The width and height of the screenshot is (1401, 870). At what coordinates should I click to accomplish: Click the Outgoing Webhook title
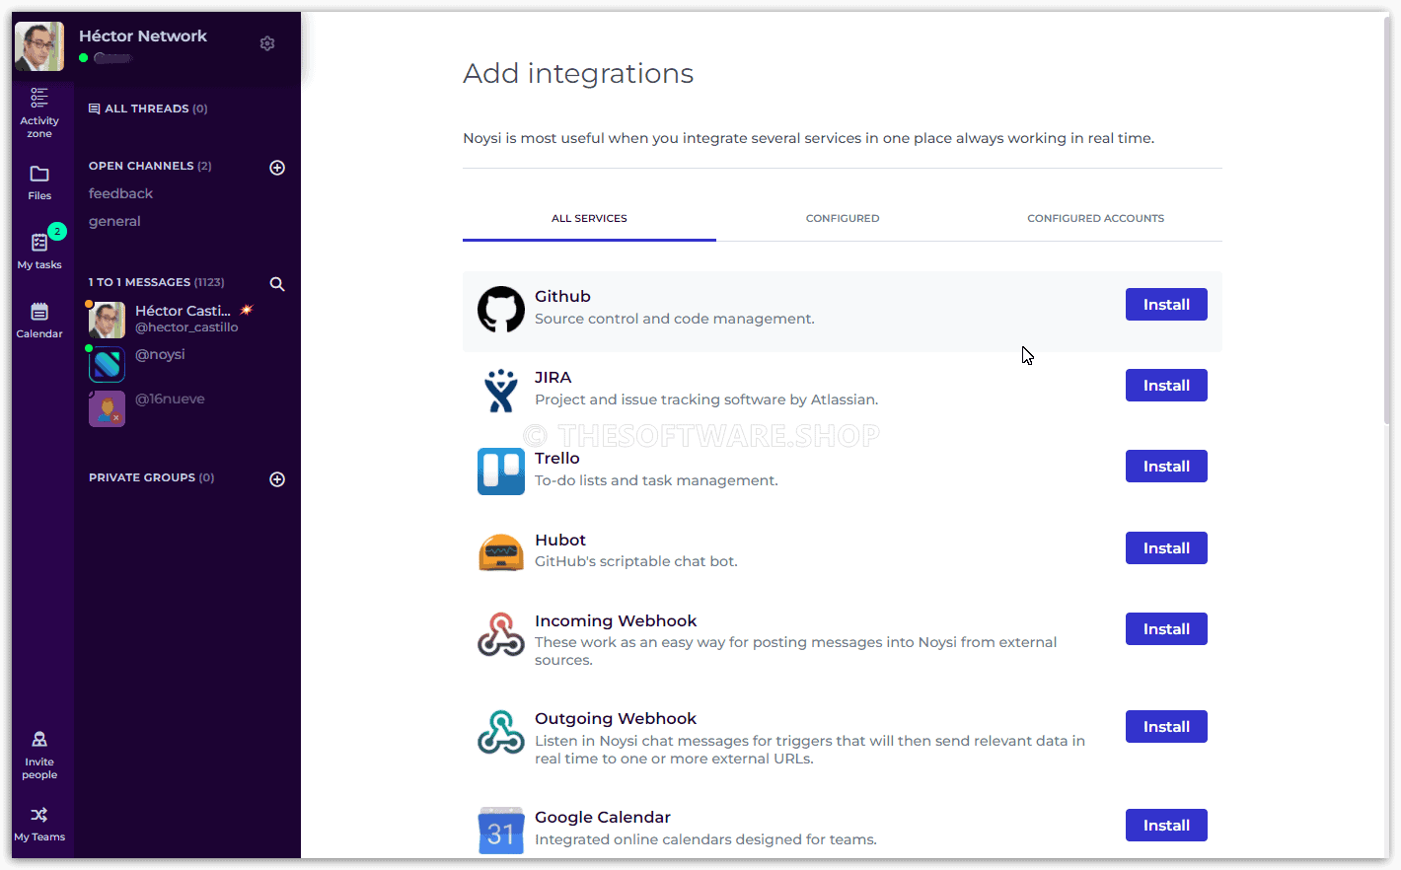pos(616,719)
